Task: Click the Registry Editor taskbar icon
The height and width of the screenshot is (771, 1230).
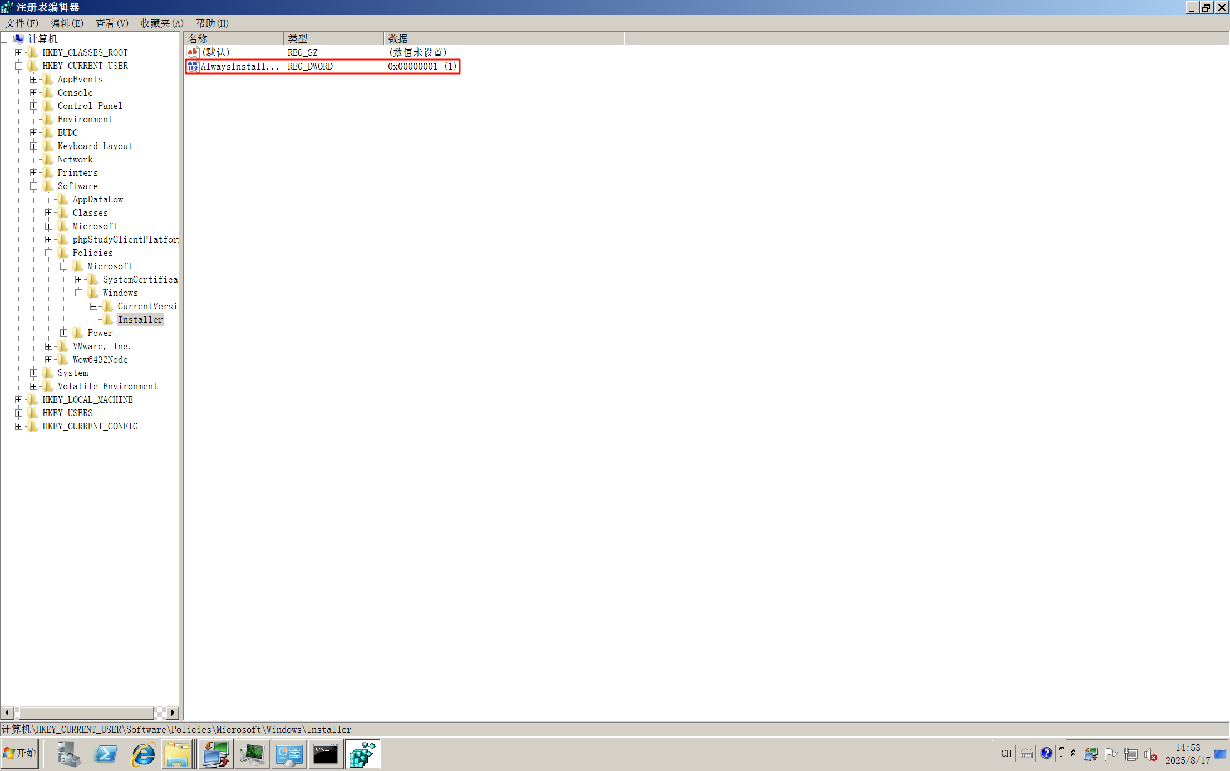Action: [362, 754]
